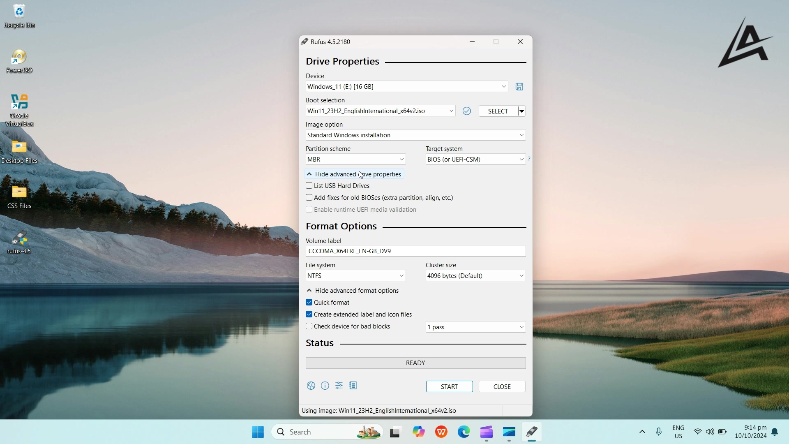Open the Image option dropdown

415,135
